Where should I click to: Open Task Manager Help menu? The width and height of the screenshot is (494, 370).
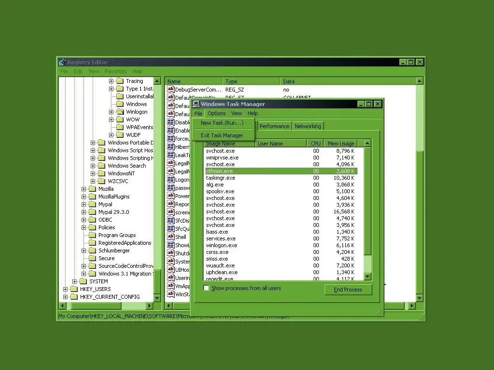pos(253,113)
